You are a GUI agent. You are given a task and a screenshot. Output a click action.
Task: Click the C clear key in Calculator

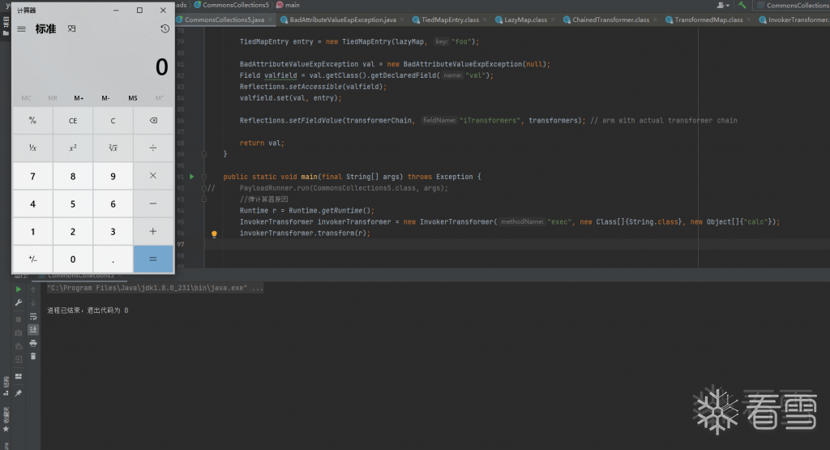[x=113, y=121]
